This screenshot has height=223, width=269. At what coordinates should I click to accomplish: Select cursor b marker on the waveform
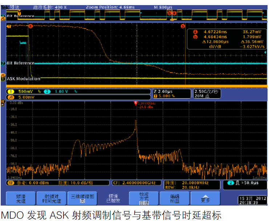[x=183, y=26]
